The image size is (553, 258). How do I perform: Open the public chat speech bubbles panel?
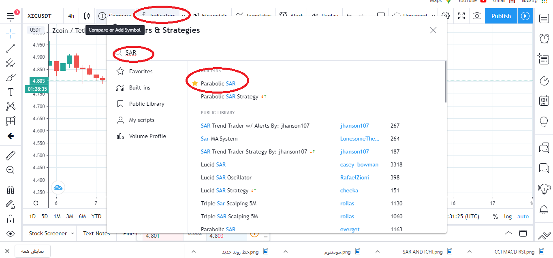(x=544, y=148)
